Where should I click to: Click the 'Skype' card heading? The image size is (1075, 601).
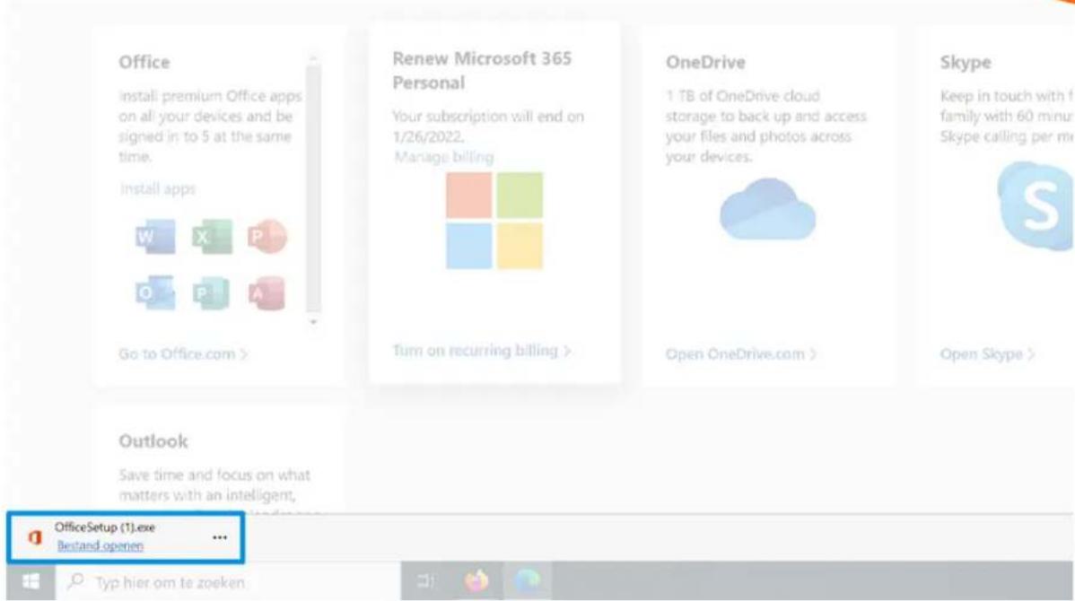point(966,63)
